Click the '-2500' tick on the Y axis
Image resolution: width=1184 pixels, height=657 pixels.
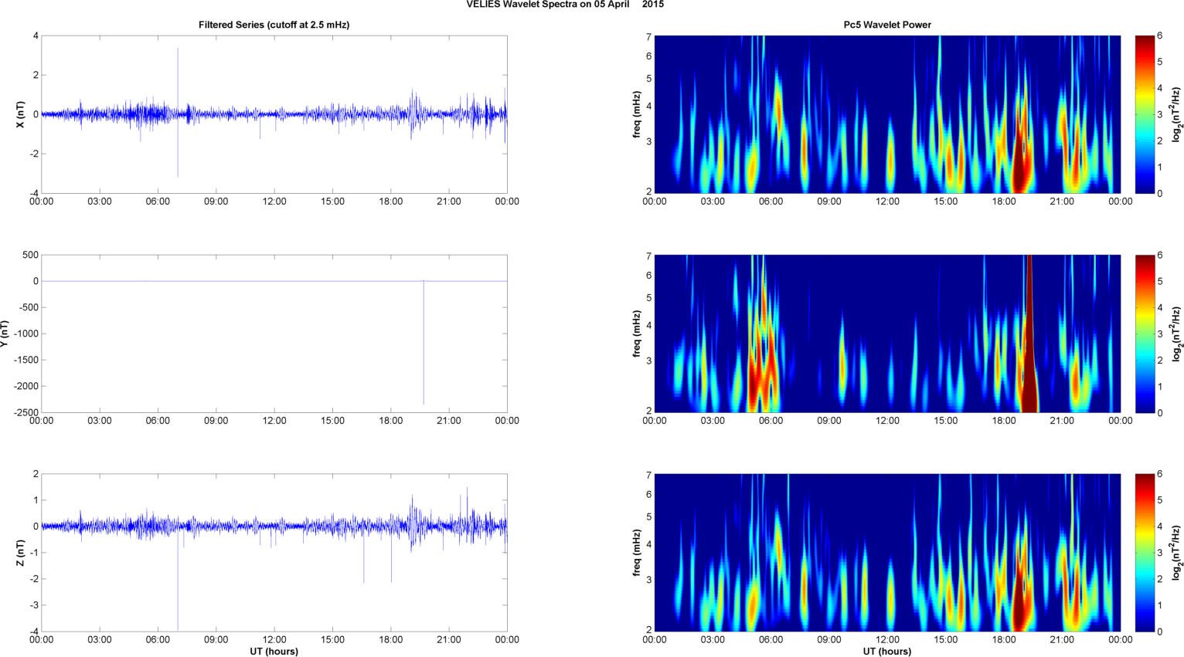[26, 412]
